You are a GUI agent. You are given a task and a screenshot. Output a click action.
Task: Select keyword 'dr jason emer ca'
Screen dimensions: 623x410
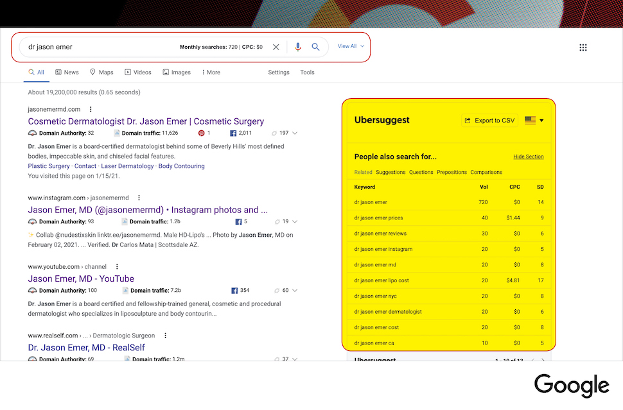coord(374,343)
